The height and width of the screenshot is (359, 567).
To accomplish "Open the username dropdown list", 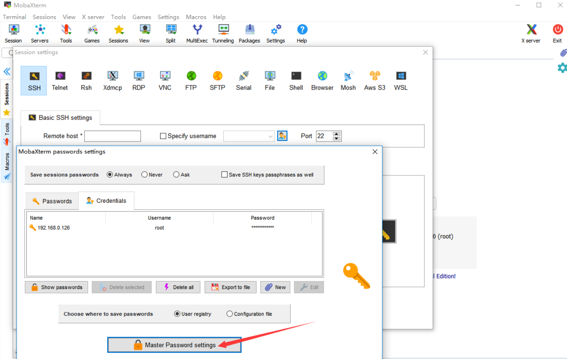I will tap(270, 136).
